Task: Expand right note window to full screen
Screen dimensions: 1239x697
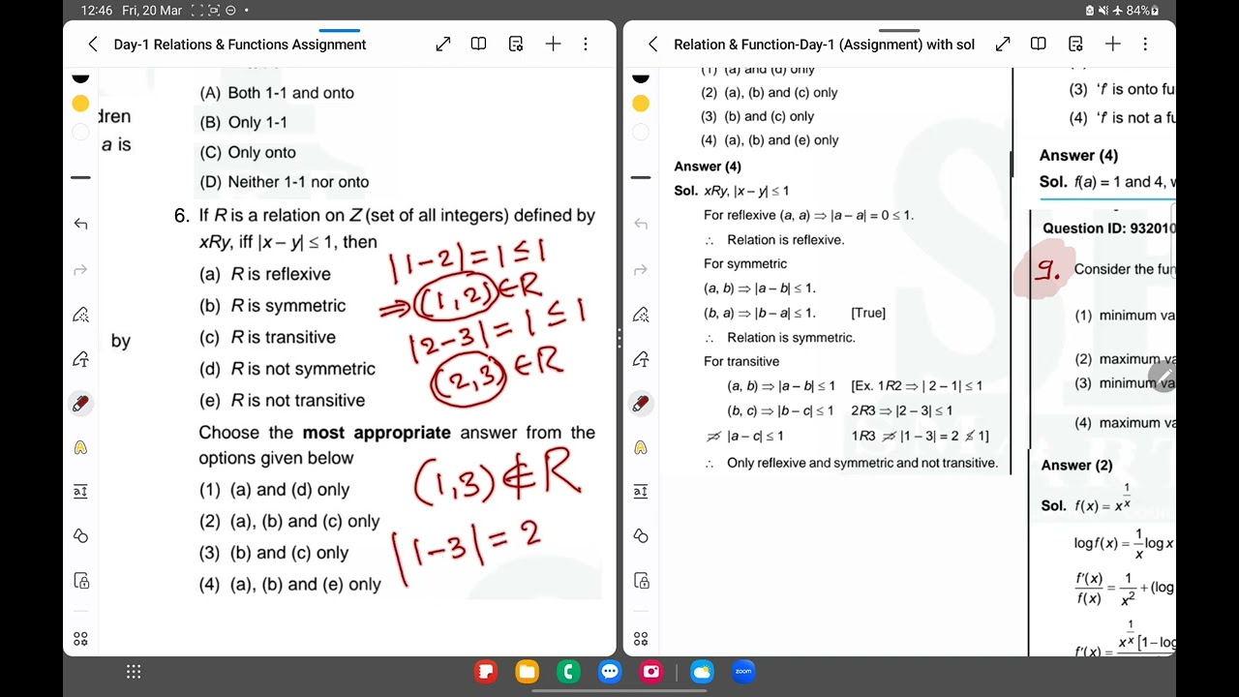Action: (1003, 45)
